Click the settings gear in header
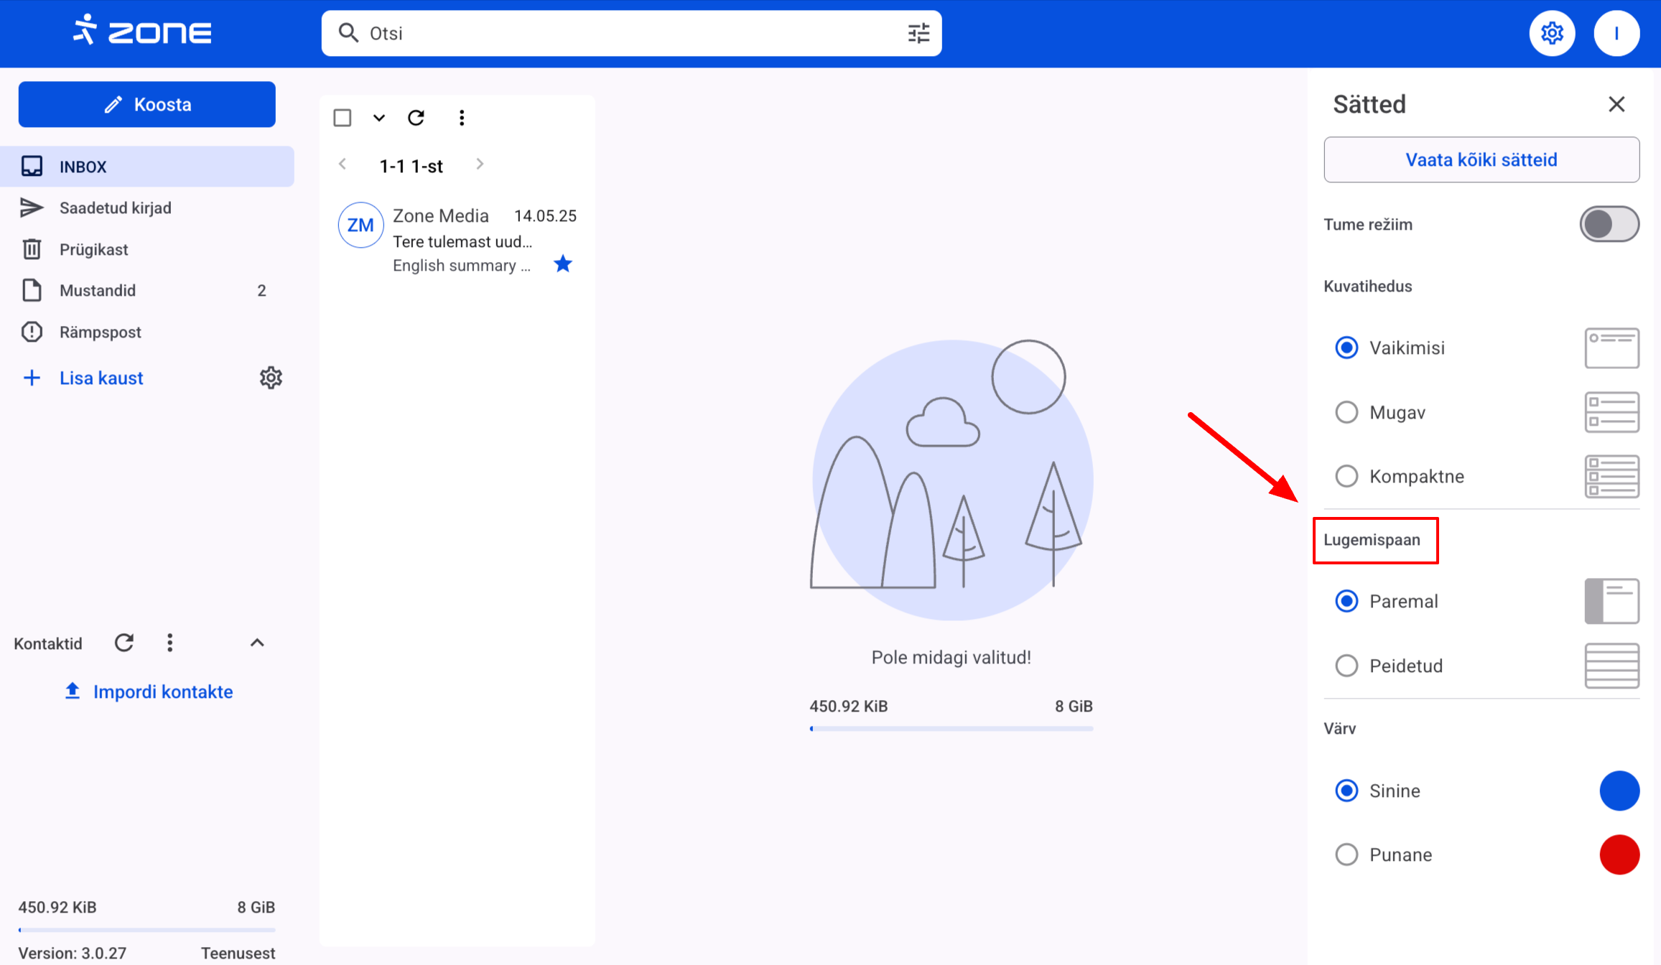This screenshot has width=1661, height=965. 1552,33
